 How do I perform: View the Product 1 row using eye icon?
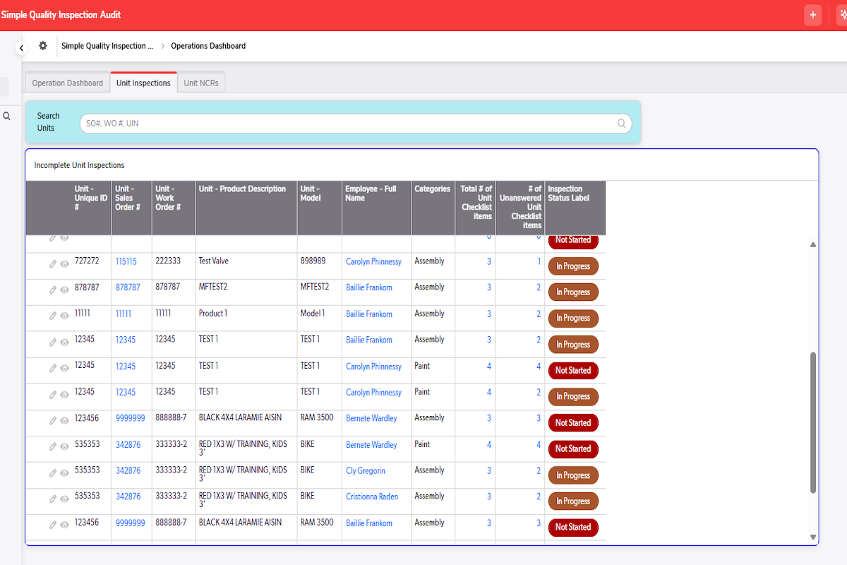(64, 316)
